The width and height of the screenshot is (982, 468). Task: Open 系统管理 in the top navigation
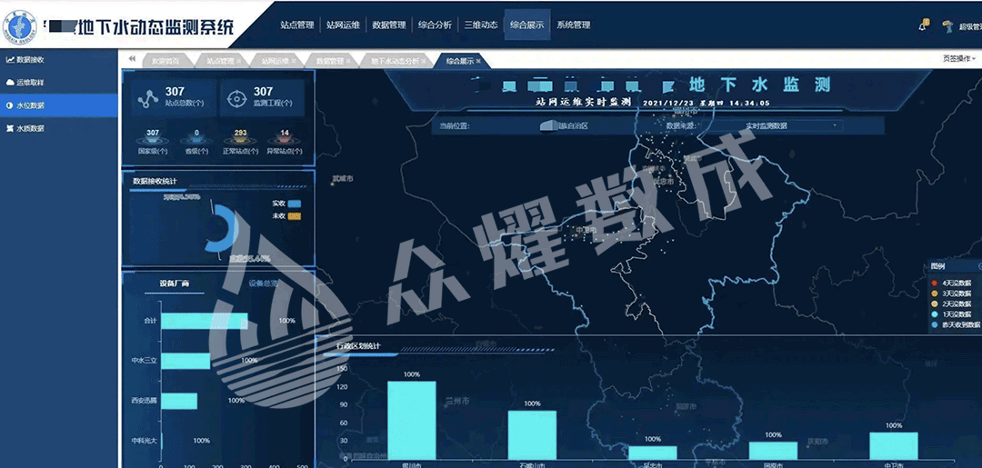coord(573,25)
